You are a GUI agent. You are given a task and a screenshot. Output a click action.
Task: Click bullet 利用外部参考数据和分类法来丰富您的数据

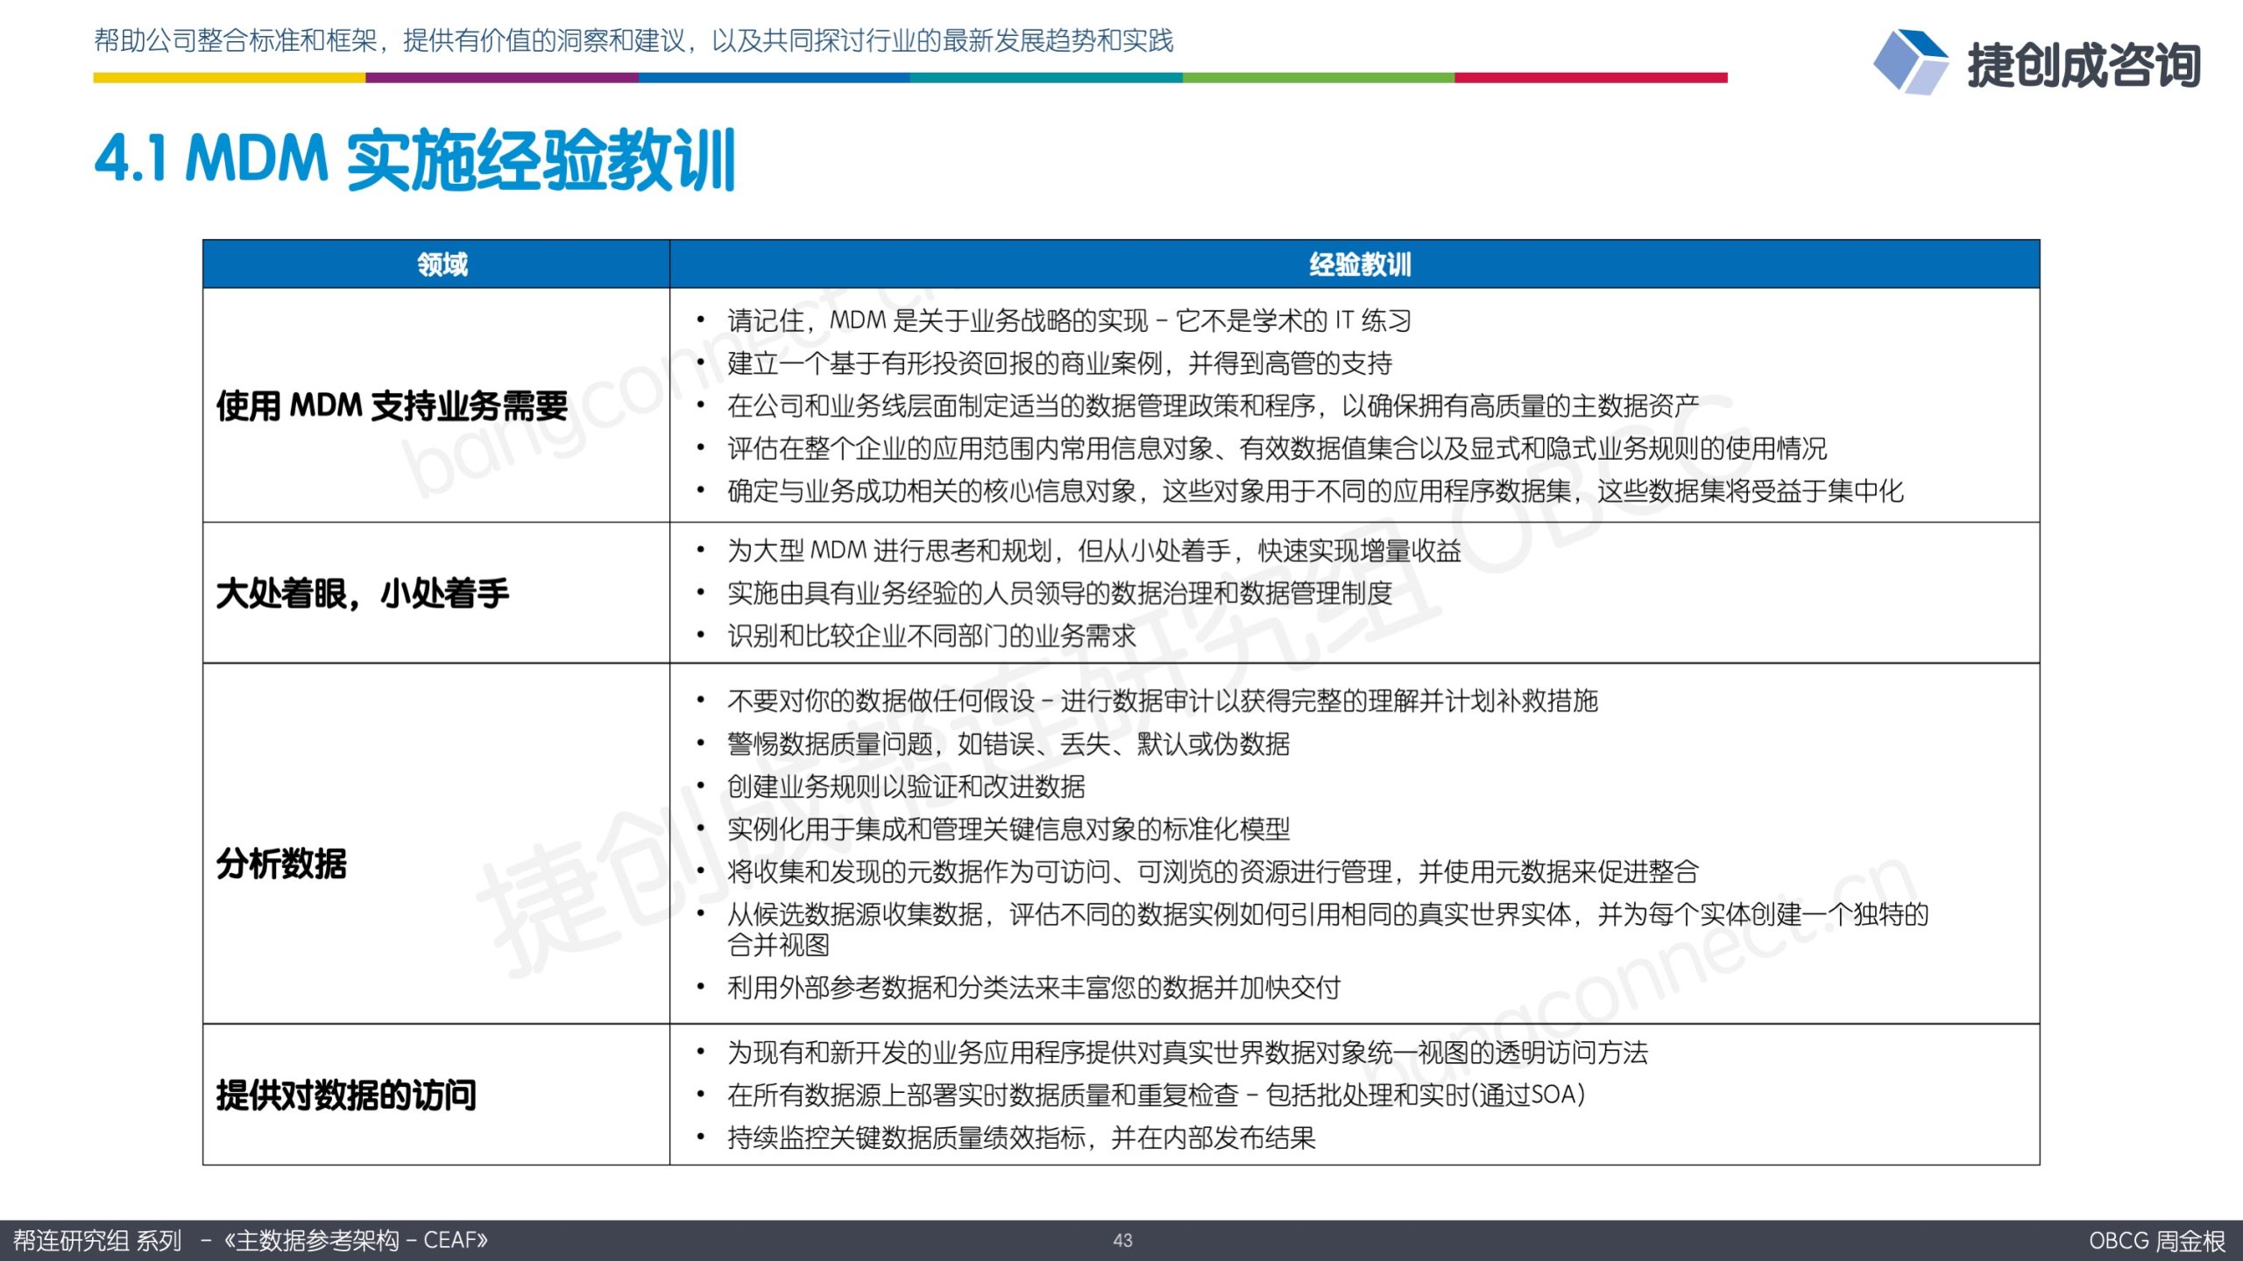(x=1034, y=988)
